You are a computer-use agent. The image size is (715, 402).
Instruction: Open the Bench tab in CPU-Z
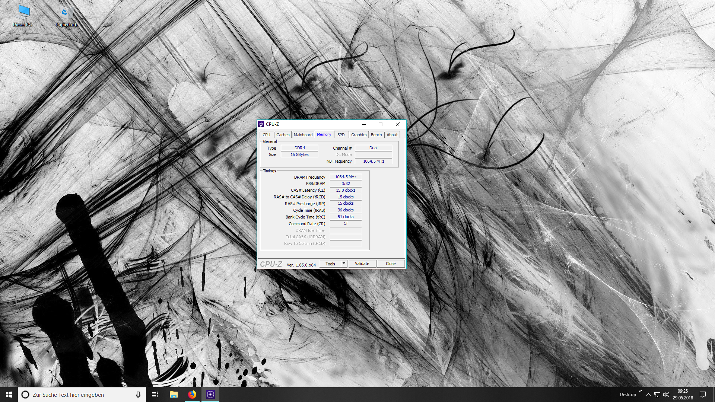376,134
